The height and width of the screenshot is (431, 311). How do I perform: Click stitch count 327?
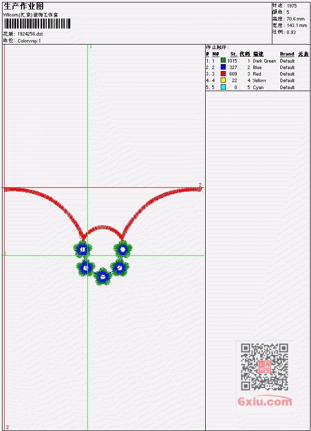pyautogui.click(x=233, y=68)
